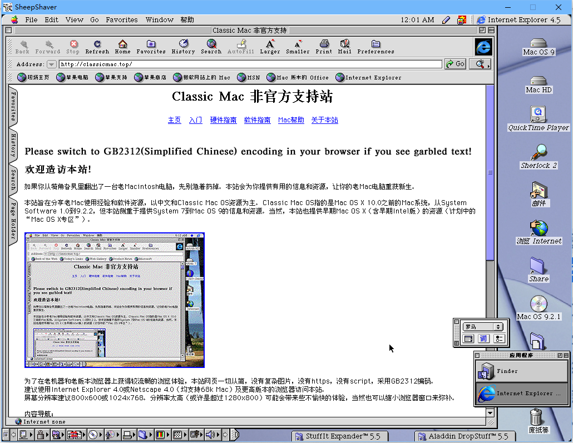
Task: Collapse the 应用程序 application switcher palette
Action: coord(566,355)
